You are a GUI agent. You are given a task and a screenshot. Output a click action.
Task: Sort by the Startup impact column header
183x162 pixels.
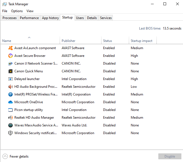click(143, 40)
